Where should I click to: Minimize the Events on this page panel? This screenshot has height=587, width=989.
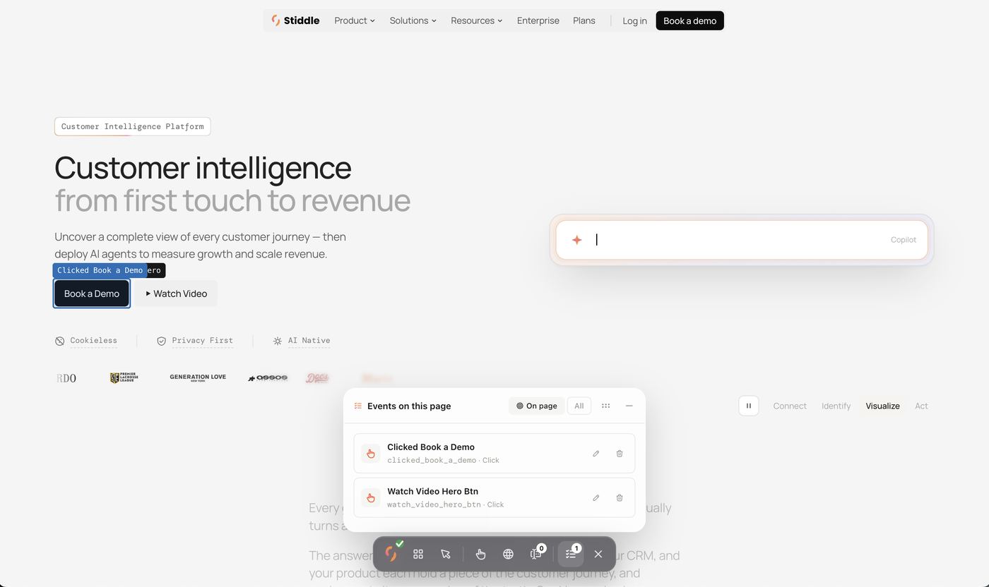[x=629, y=406]
